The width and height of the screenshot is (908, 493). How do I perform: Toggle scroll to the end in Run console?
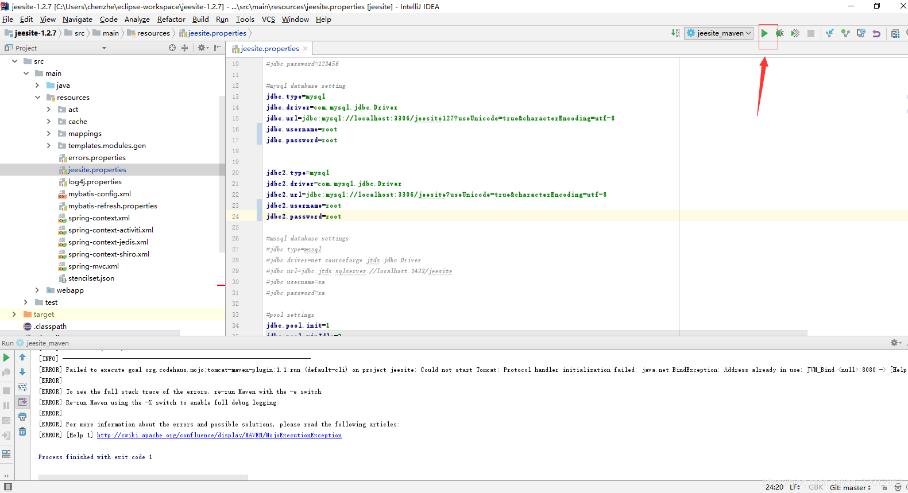click(x=22, y=402)
